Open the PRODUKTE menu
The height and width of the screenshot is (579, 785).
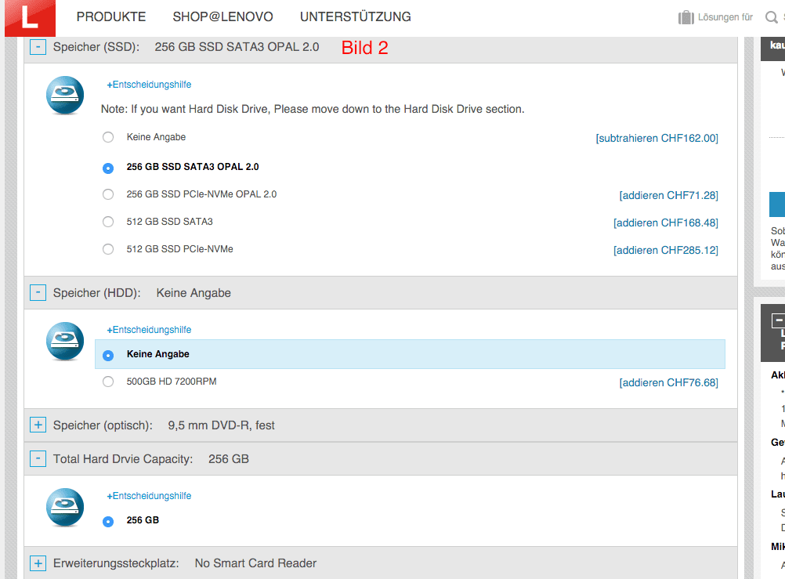point(111,17)
